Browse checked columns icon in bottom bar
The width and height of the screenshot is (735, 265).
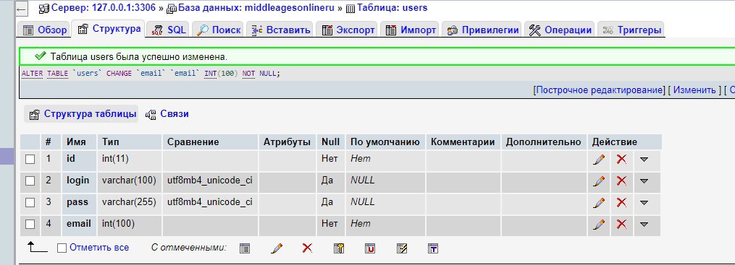[245, 248]
